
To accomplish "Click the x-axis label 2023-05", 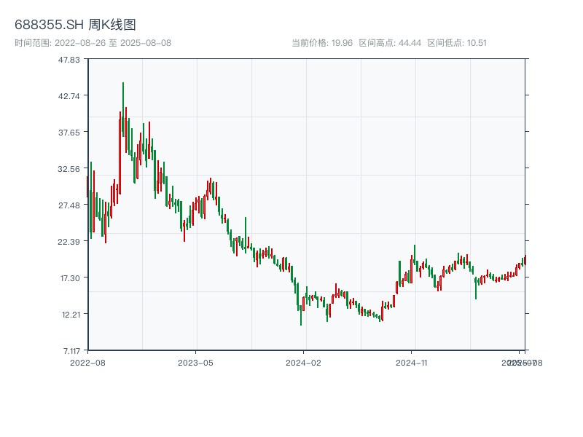I will coord(195,363).
